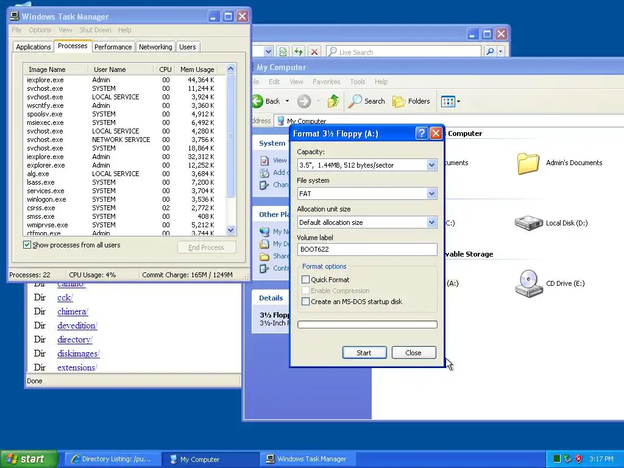
Task: Click the Windows Task Manager title bar icon
Action: [15, 16]
